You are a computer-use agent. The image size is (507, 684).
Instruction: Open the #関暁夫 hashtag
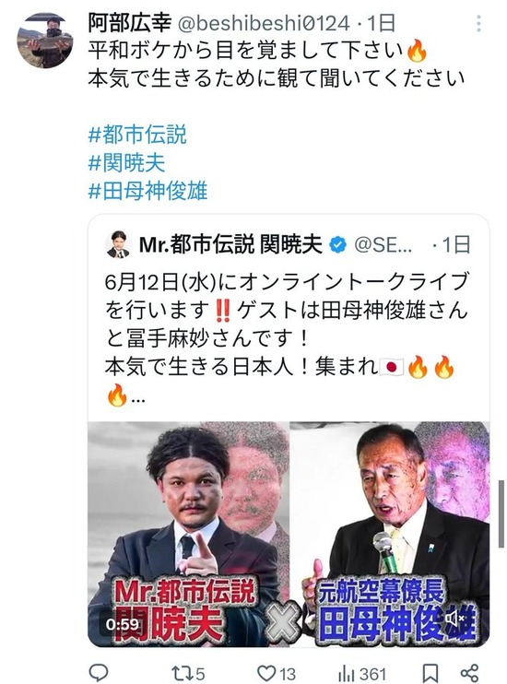[127, 163]
